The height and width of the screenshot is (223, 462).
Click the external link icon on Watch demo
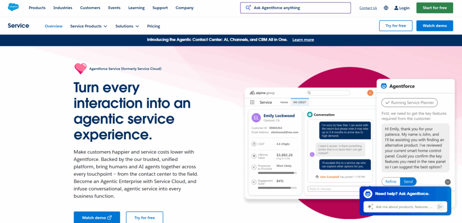[110, 218]
